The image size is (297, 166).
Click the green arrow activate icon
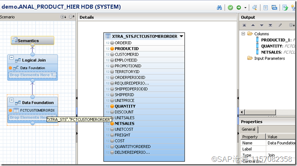coord(239,7)
